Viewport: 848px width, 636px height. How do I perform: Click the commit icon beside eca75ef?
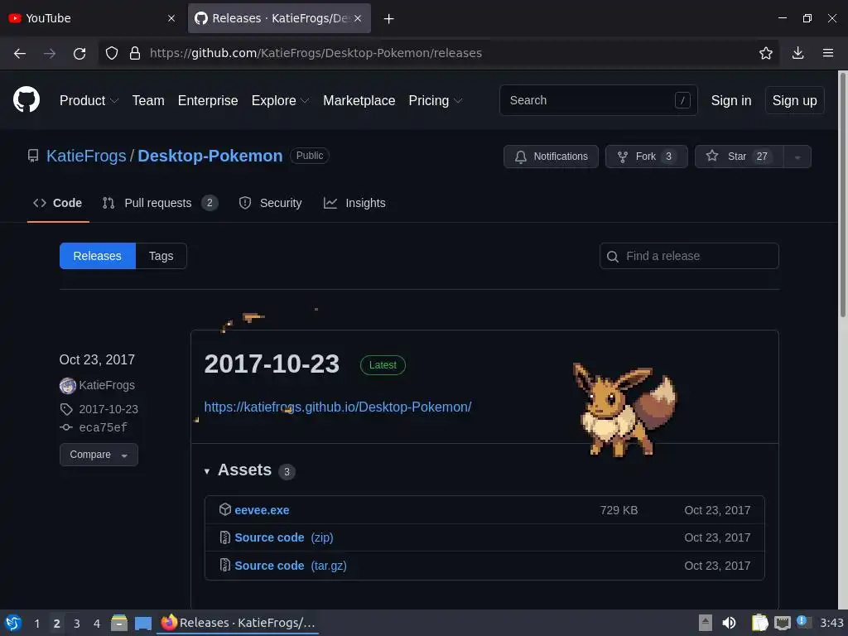click(x=66, y=427)
